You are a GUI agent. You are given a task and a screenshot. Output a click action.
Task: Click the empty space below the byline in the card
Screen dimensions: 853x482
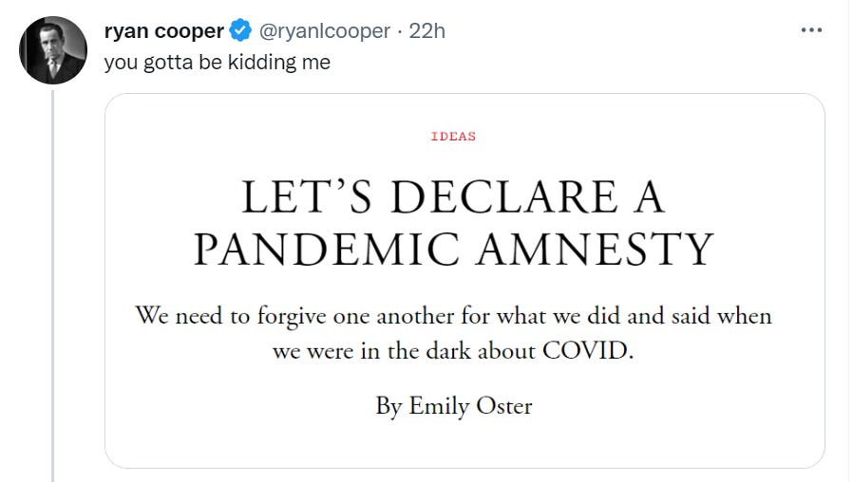click(453, 444)
